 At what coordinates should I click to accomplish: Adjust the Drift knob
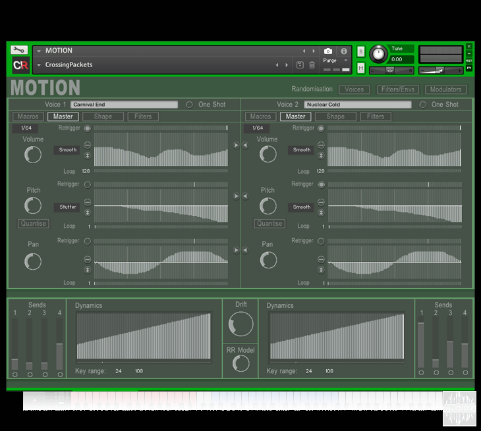pos(240,324)
